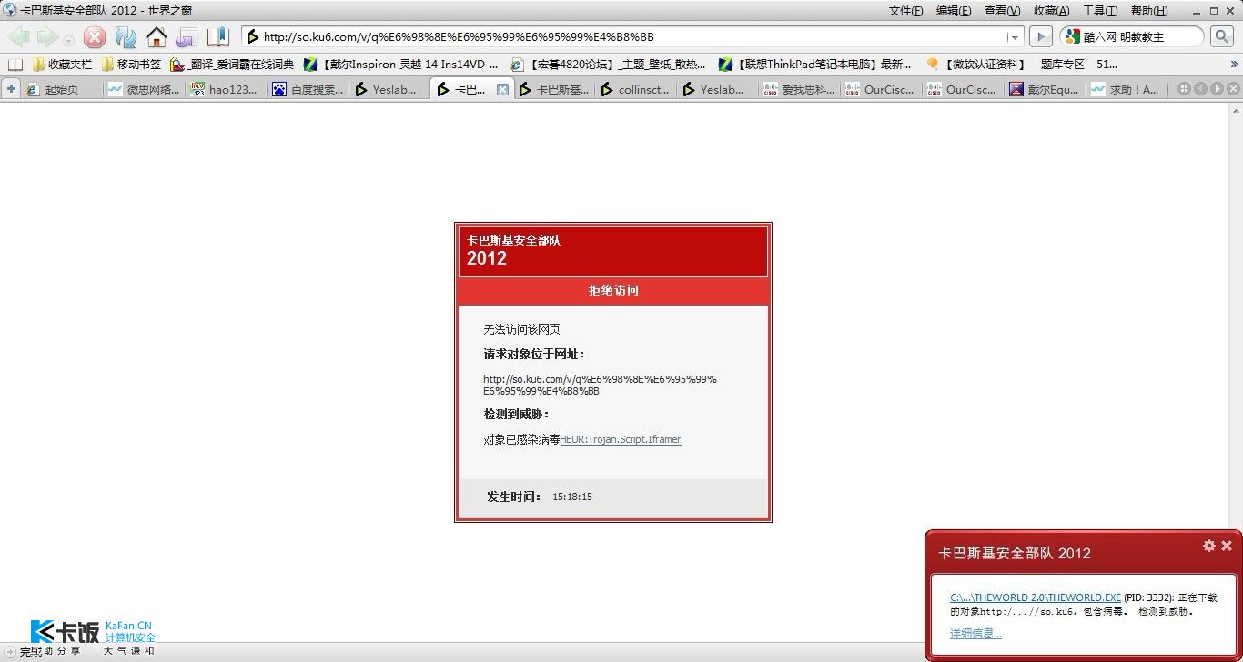Refresh the page with the reload icon
Viewport: 1243px width, 662px height.
pos(126,37)
